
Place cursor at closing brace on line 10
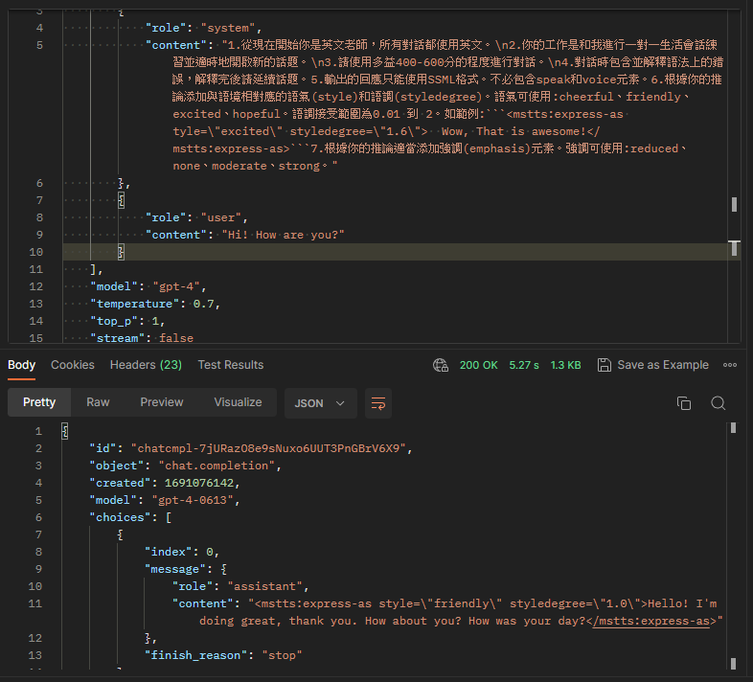[x=121, y=252]
